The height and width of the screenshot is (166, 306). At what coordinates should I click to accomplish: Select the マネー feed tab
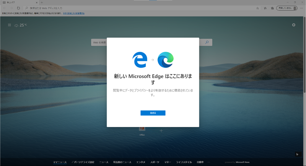point(168,162)
